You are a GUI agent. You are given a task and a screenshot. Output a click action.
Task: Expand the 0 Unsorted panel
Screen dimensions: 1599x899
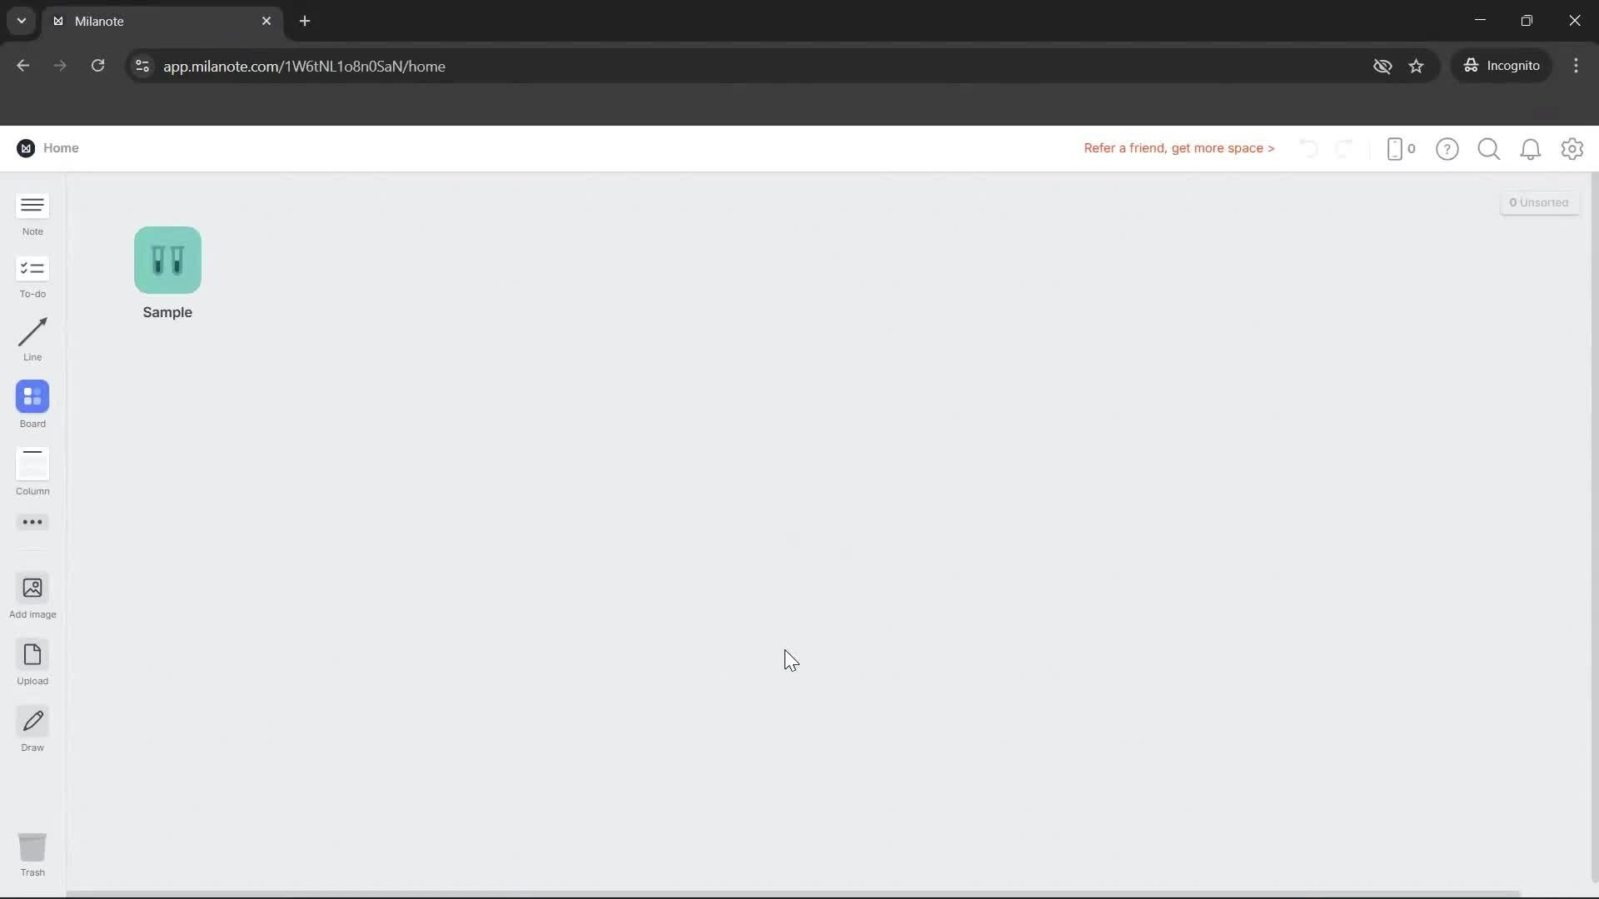(1540, 201)
